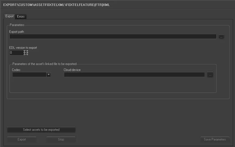Select the Export tab
Viewport: 235px width, 147px height.
point(9,16)
